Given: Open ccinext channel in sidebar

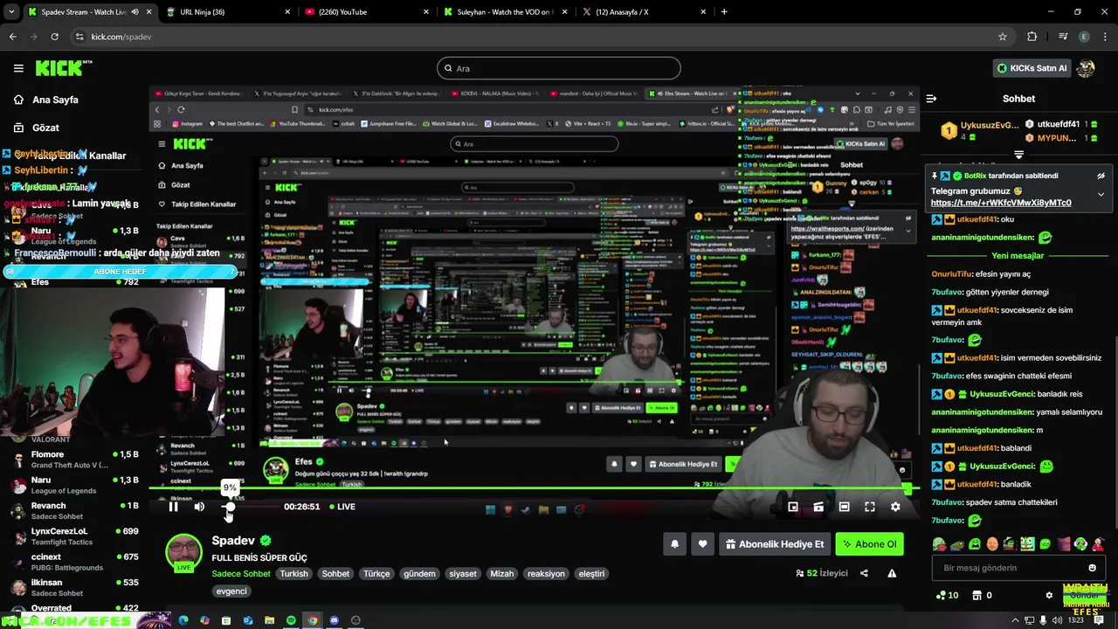Looking at the screenshot, I should pyautogui.click(x=74, y=562).
